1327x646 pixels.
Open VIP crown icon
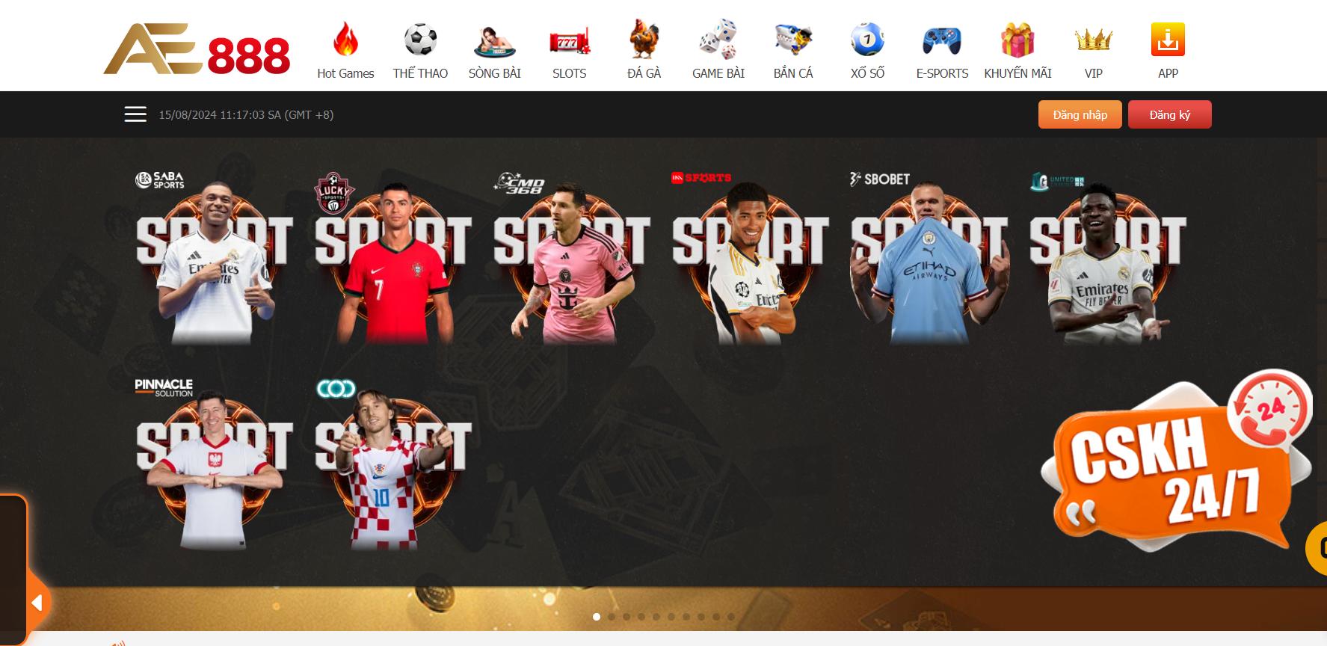click(1093, 40)
